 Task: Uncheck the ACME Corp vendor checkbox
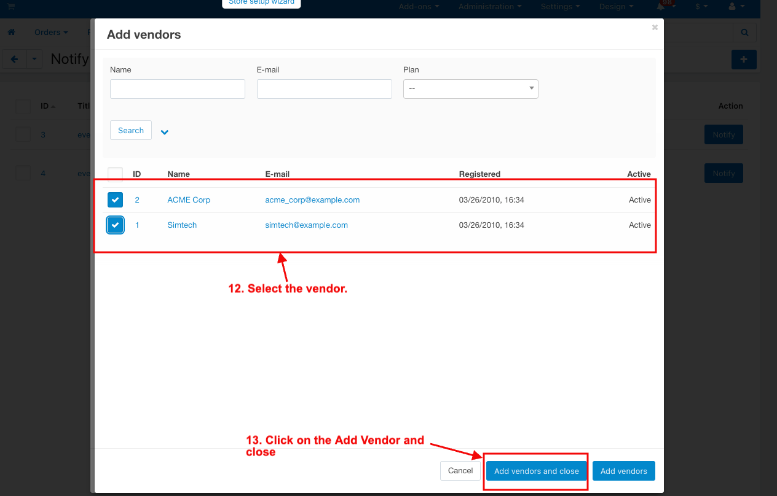click(x=116, y=200)
